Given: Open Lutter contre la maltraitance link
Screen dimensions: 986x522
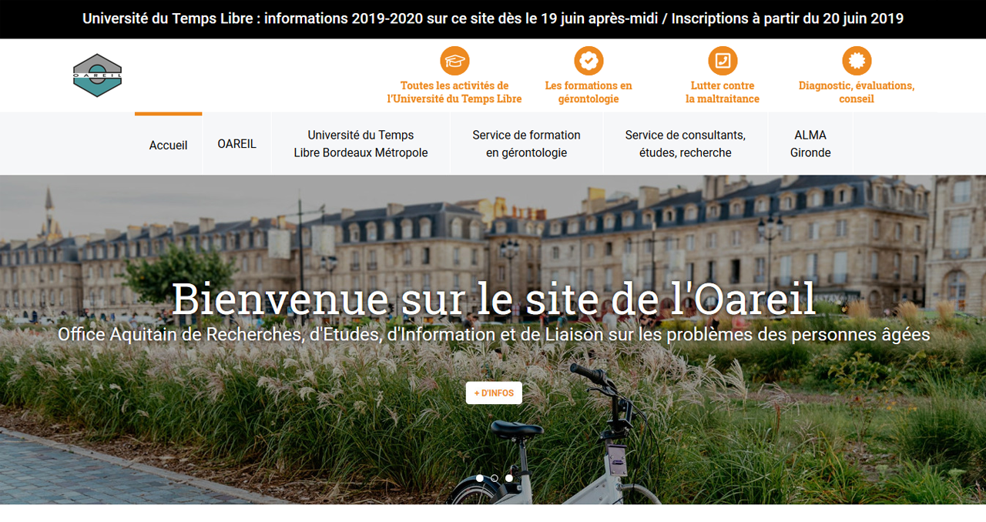Looking at the screenshot, I should click(x=723, y=92).
